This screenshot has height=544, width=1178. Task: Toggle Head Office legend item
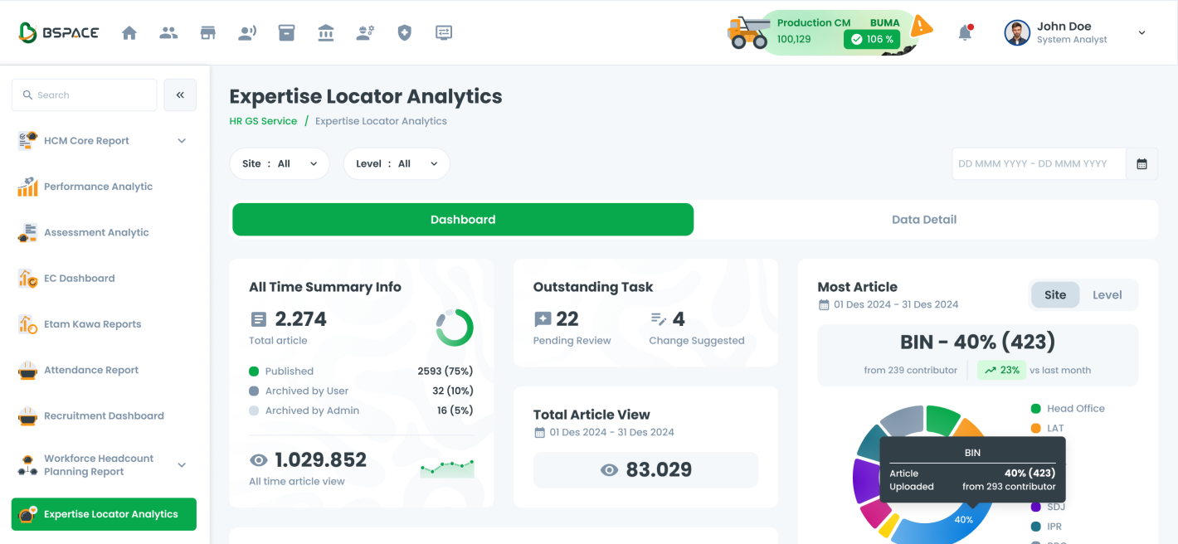point(1075,409)
